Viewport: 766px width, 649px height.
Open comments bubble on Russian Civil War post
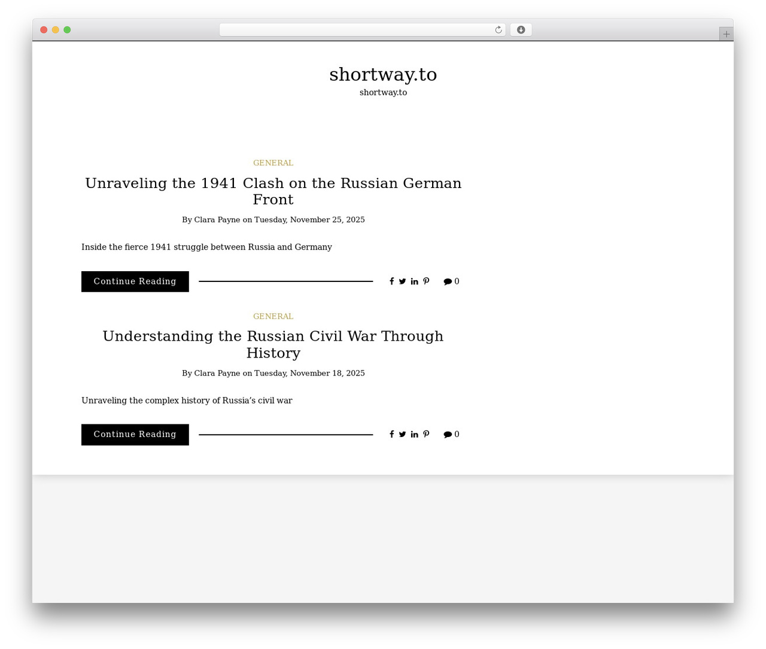pos(448,435)
